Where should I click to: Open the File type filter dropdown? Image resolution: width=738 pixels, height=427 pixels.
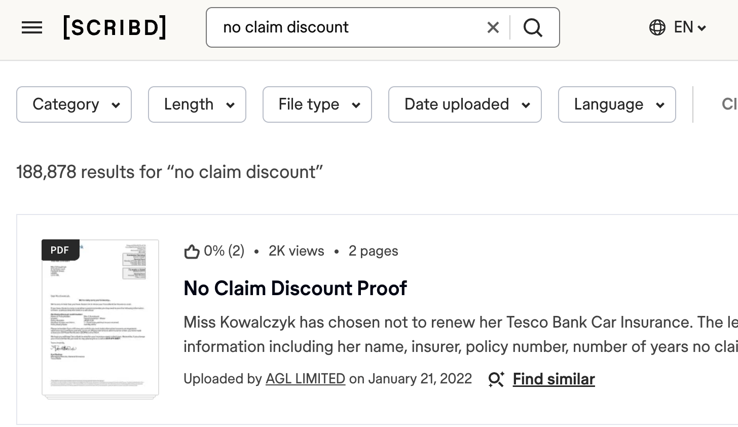click(317, 104)
